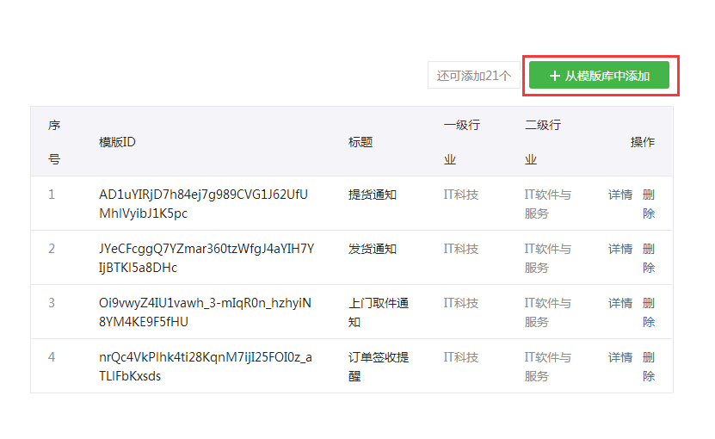Screen dimensions: 715x439
Task: Click the 提货通知 title cell
Action: [x=373, y=195]
